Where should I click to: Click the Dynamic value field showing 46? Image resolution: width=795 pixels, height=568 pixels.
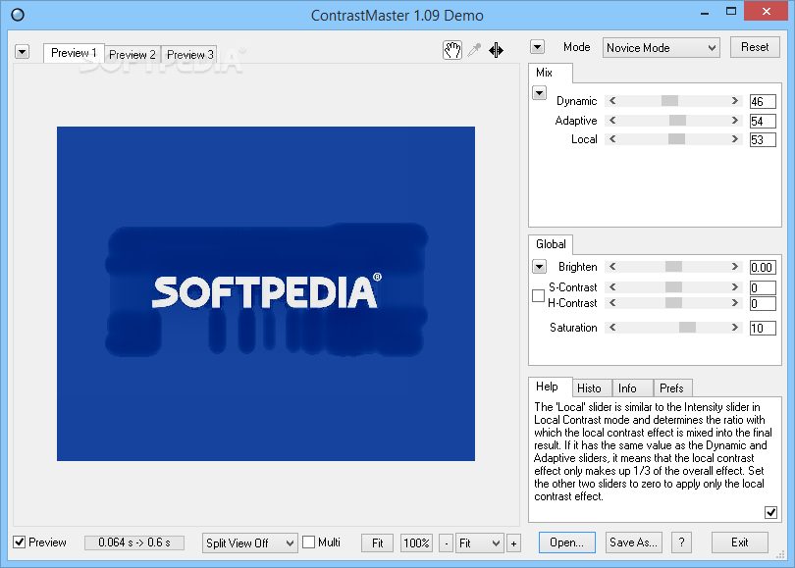(763, 101)
